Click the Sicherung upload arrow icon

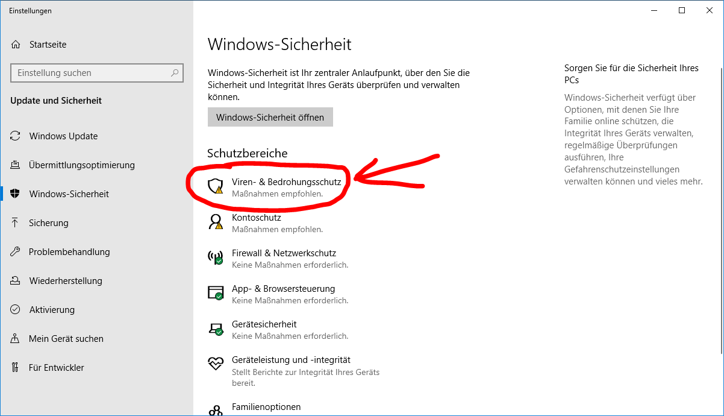coord(16,223)
